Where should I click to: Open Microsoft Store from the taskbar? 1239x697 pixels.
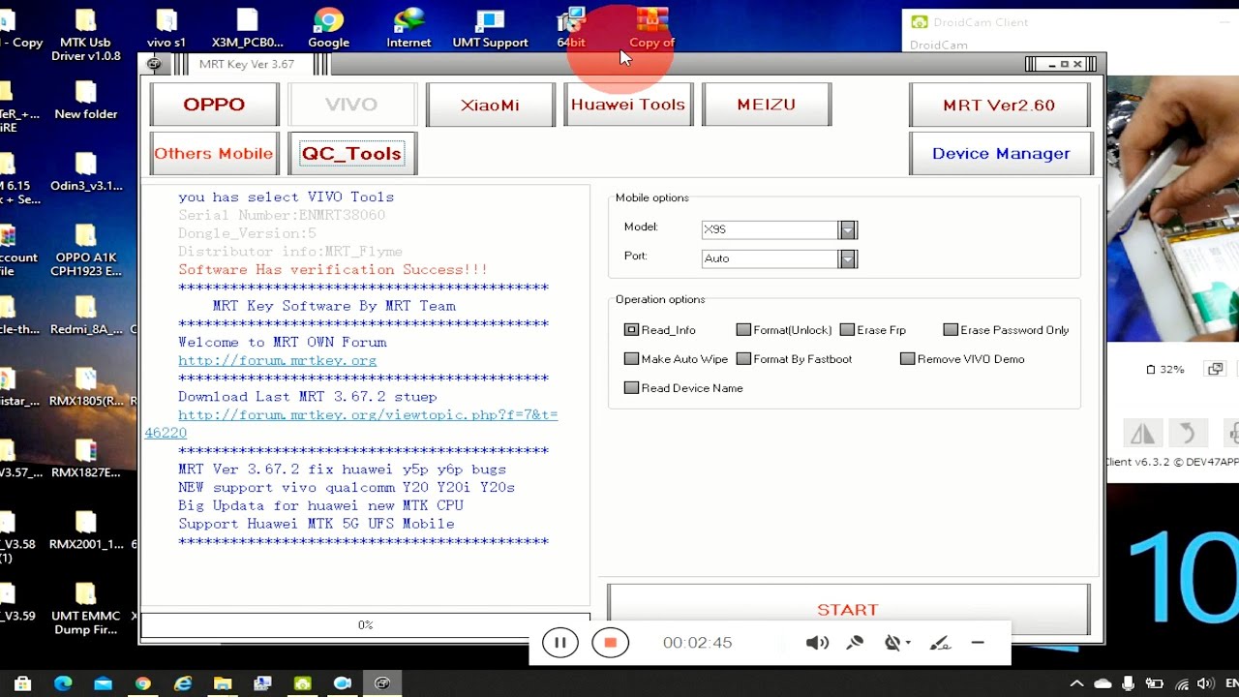[x=23, y=683]
